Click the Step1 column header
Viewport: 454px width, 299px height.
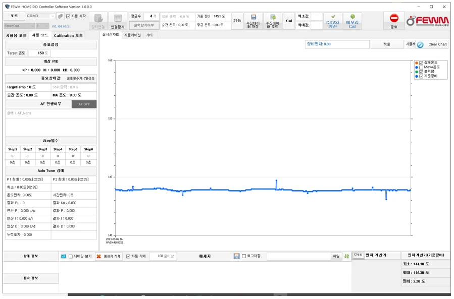pyautogui.click(x=13, y=149)
